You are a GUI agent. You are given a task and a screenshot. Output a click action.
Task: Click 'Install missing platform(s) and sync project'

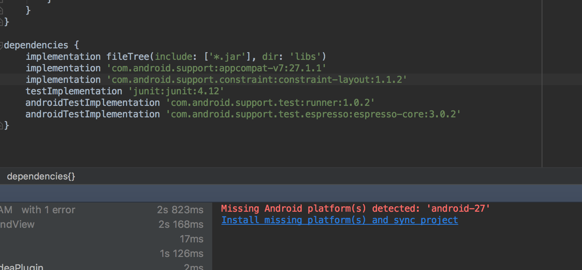click(x=339, y=220)
